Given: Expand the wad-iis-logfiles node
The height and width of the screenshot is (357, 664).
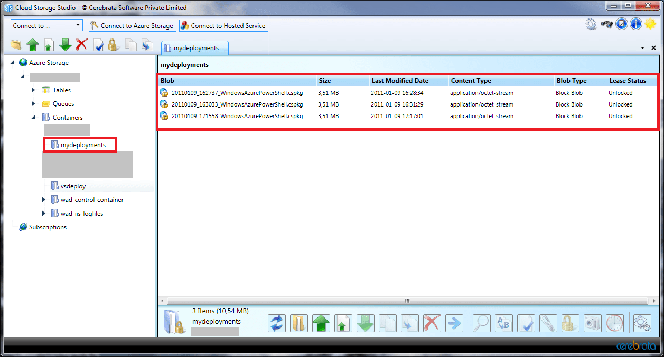Looking at the screenshot, I should point(44,214).
